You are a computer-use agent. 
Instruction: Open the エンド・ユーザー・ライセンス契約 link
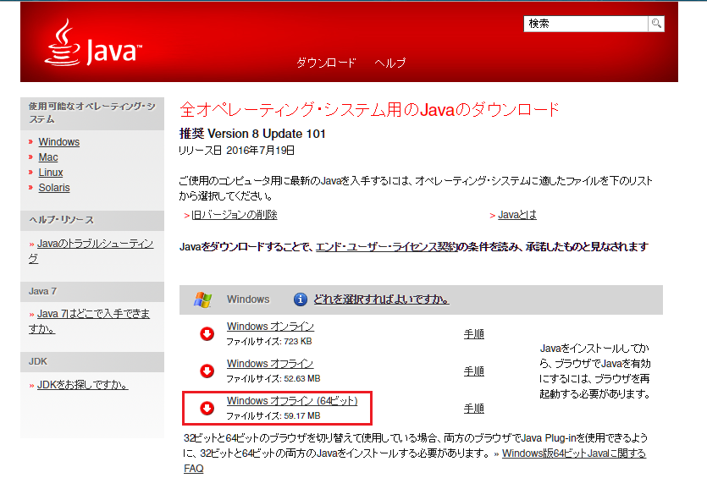click(x=387, y=247)
